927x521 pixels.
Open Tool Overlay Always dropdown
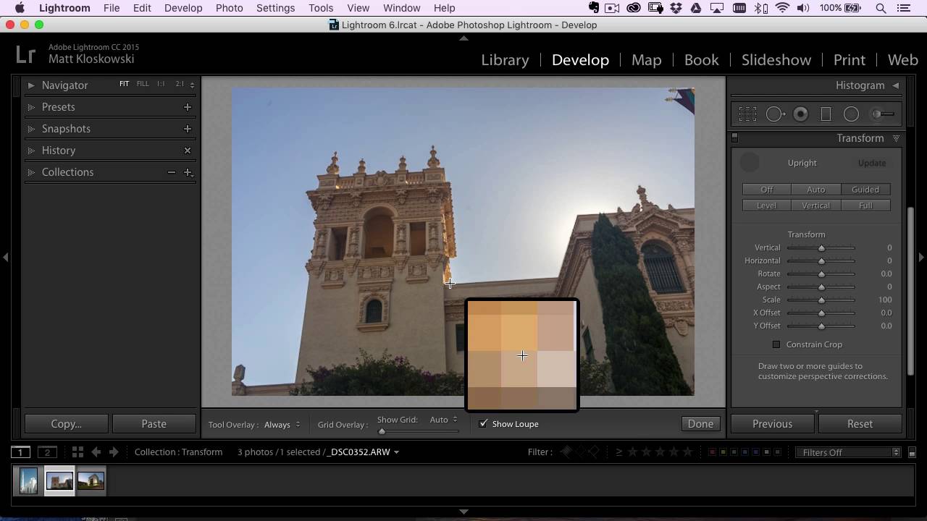(x=282, y=425)
